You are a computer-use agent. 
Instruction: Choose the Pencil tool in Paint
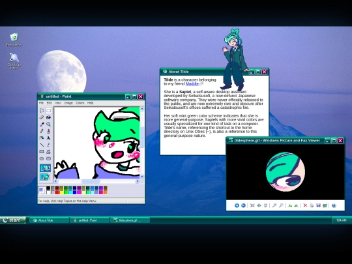(42, 131)
